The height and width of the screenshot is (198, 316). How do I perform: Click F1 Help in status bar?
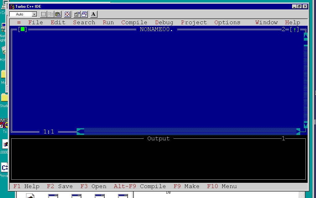coord(26,186)
